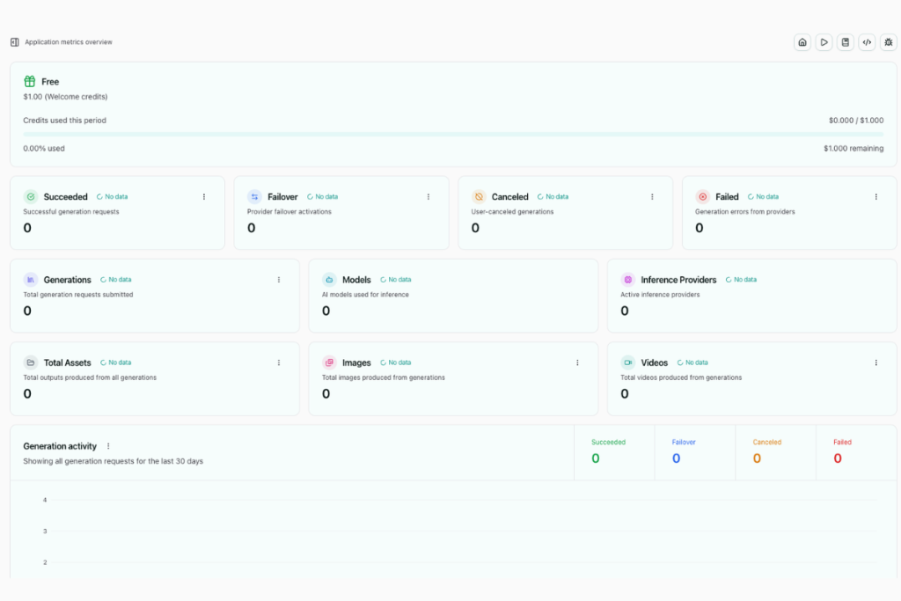The height and width of the screenshot is (601, 901).
Task: Select the Canceled tab in activity chart
Action: (x=776, y=452)
